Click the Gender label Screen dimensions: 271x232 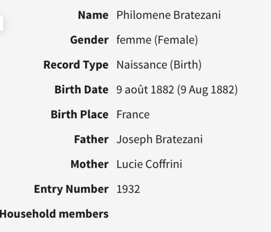[89, 40]
